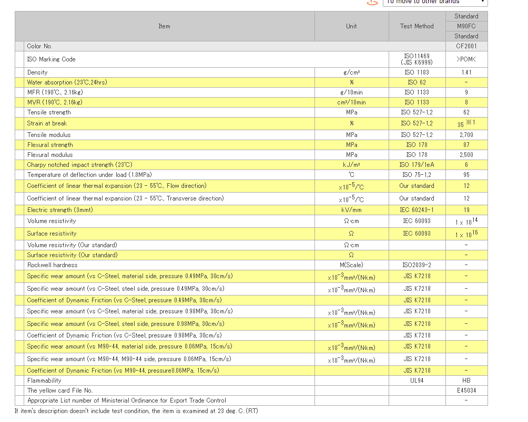
Task: Click the 'Specific wear amount (vs M90-44, material side...)' label
Action: [130, 347]
